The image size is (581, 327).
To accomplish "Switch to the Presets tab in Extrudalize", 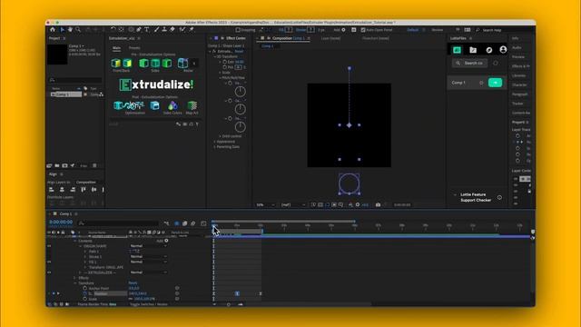I will pyautogui.click(x=134, y=48).
